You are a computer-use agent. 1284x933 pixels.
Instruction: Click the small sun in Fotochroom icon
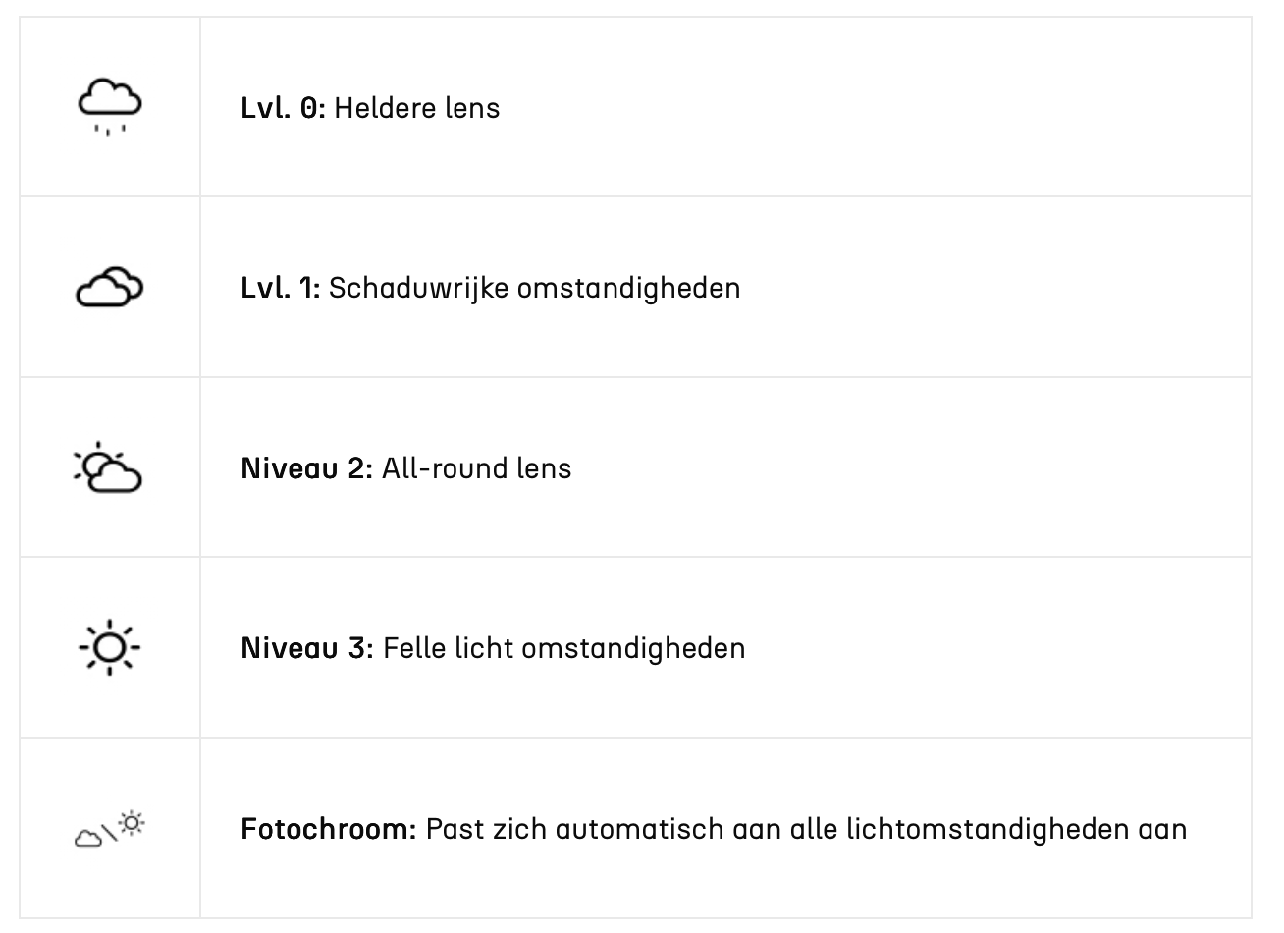click(x=133, y=822)
